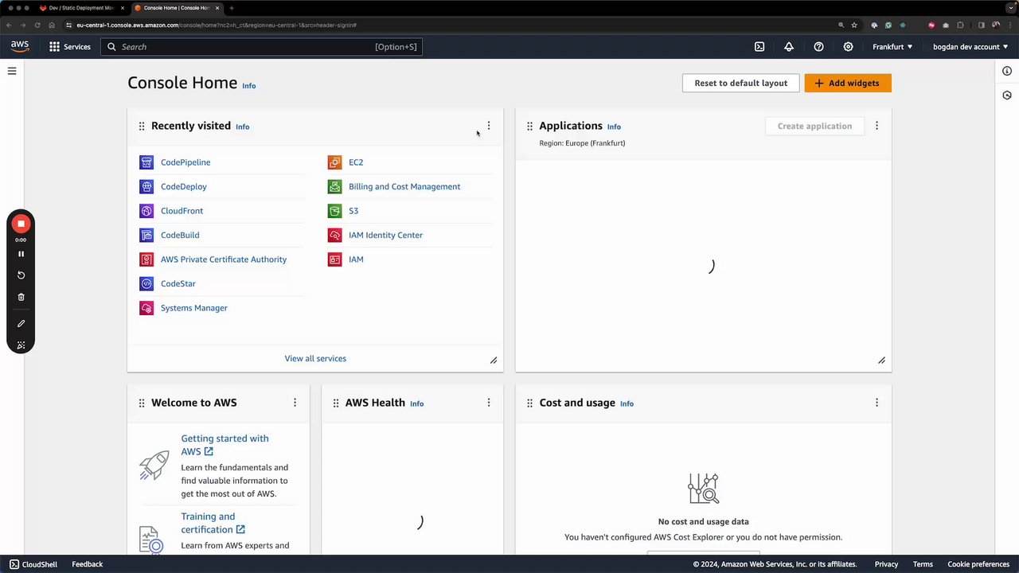
Task: Open Recently visited widget options menu
Action: [489, 126]
